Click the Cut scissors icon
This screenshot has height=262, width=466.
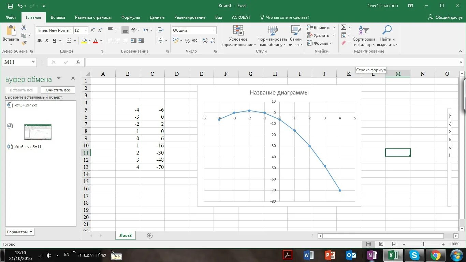24,27
